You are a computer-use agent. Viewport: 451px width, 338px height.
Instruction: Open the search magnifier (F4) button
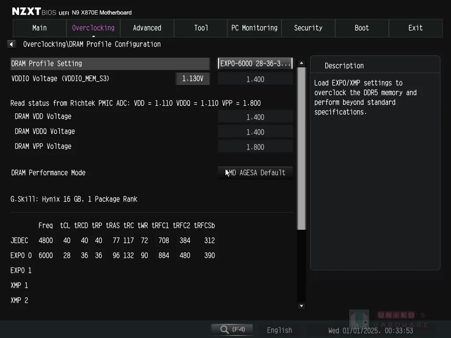point(232,329)
